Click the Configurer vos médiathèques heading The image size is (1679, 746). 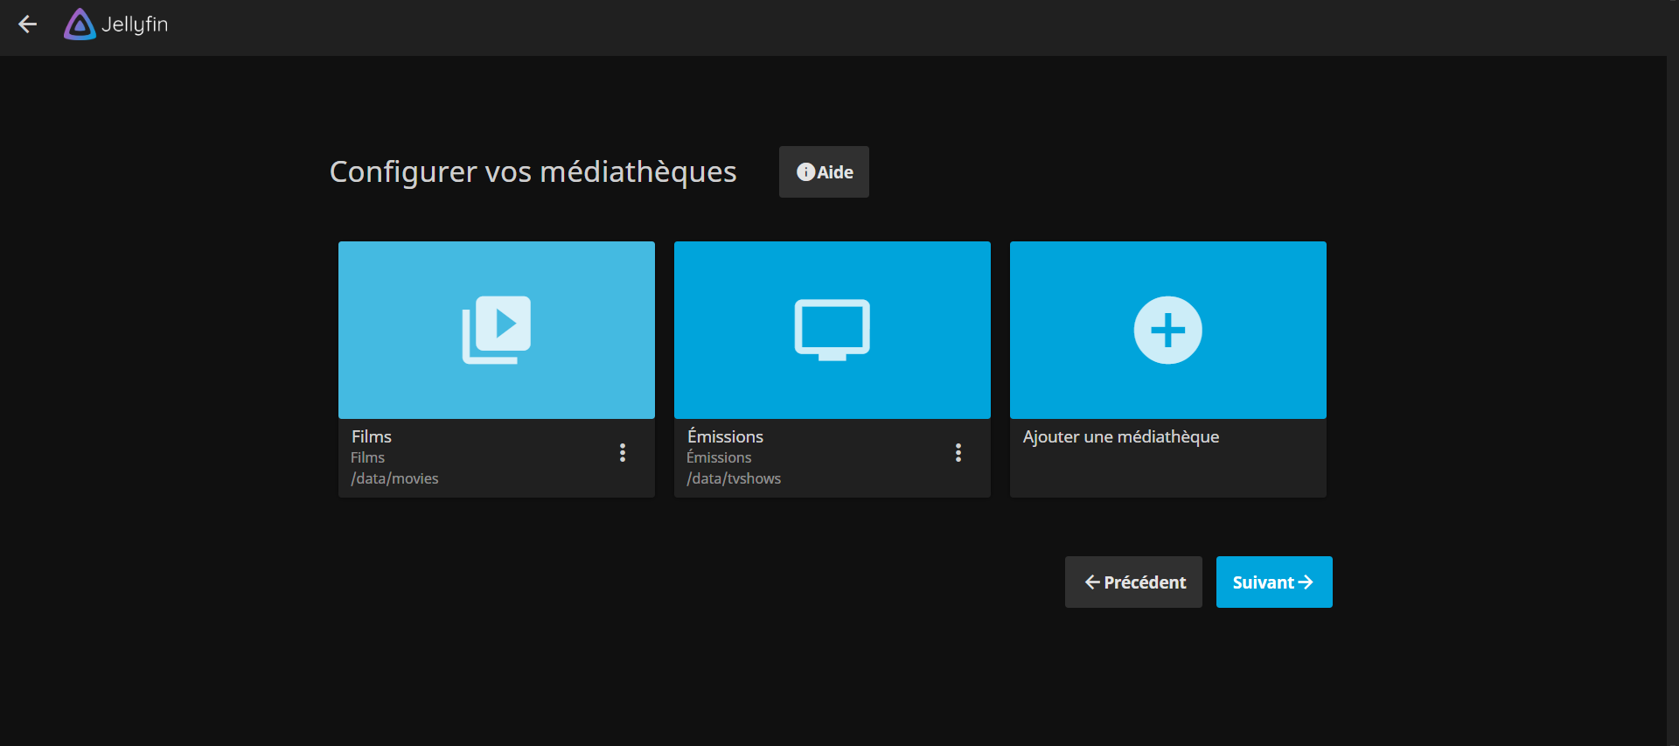tap(533, 172)
